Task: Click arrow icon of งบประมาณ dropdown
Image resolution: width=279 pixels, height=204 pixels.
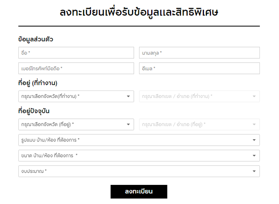Action: click(254, 171)
